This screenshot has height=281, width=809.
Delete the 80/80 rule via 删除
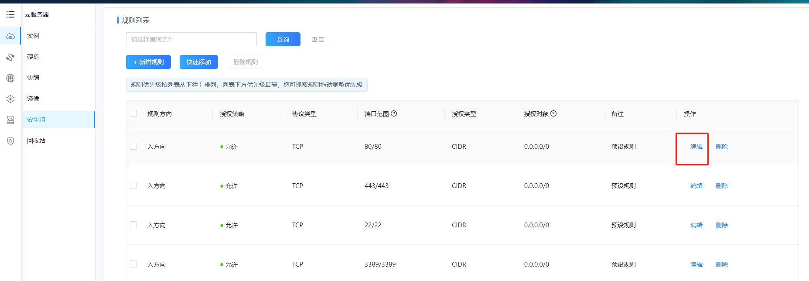(x=722, y=147)
